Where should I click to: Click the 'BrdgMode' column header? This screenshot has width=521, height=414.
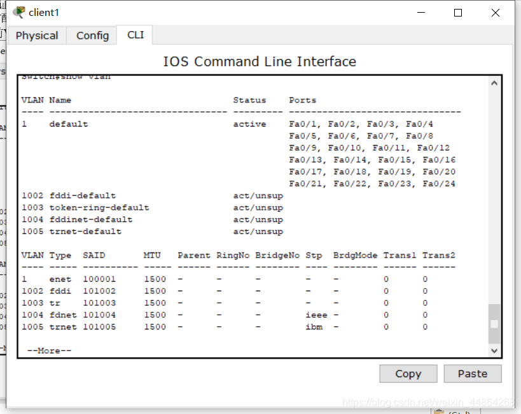[355, 255]
